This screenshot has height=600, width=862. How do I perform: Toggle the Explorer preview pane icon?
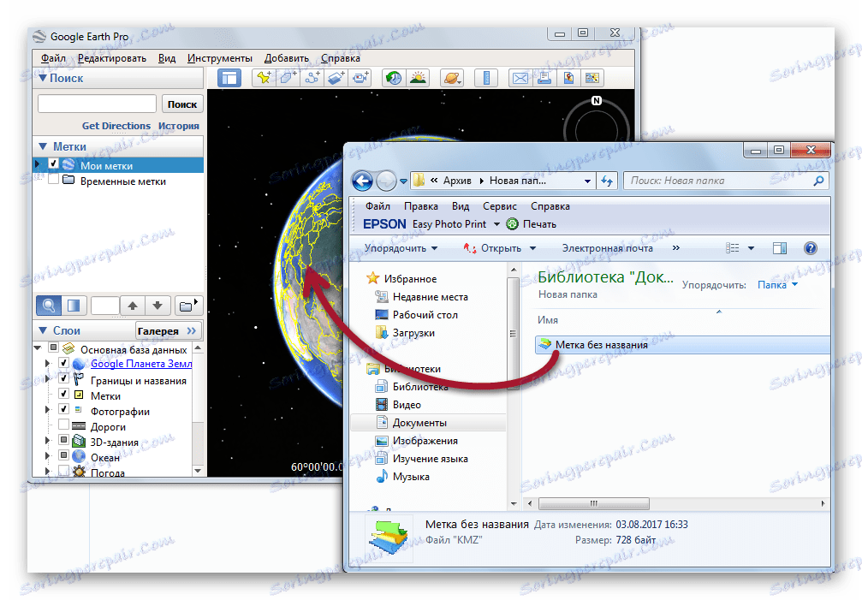pyautogui.click(x=780, y=248)
